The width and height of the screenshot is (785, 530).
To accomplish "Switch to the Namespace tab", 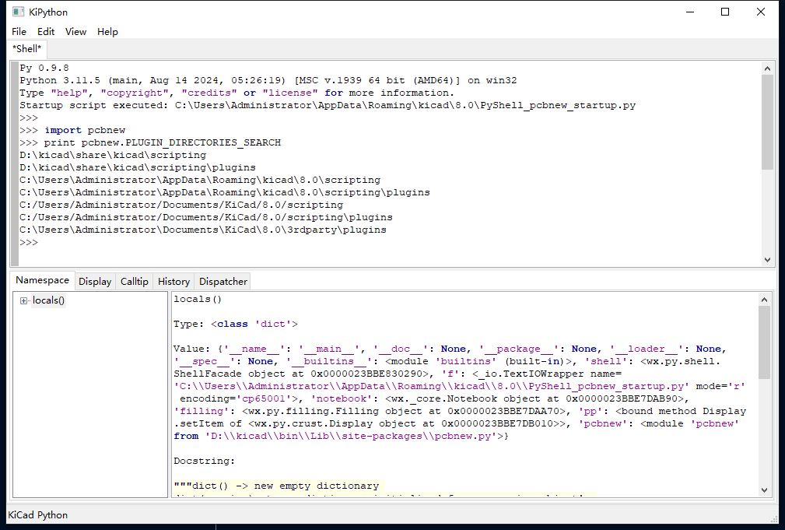I will [x=42, y=281].
